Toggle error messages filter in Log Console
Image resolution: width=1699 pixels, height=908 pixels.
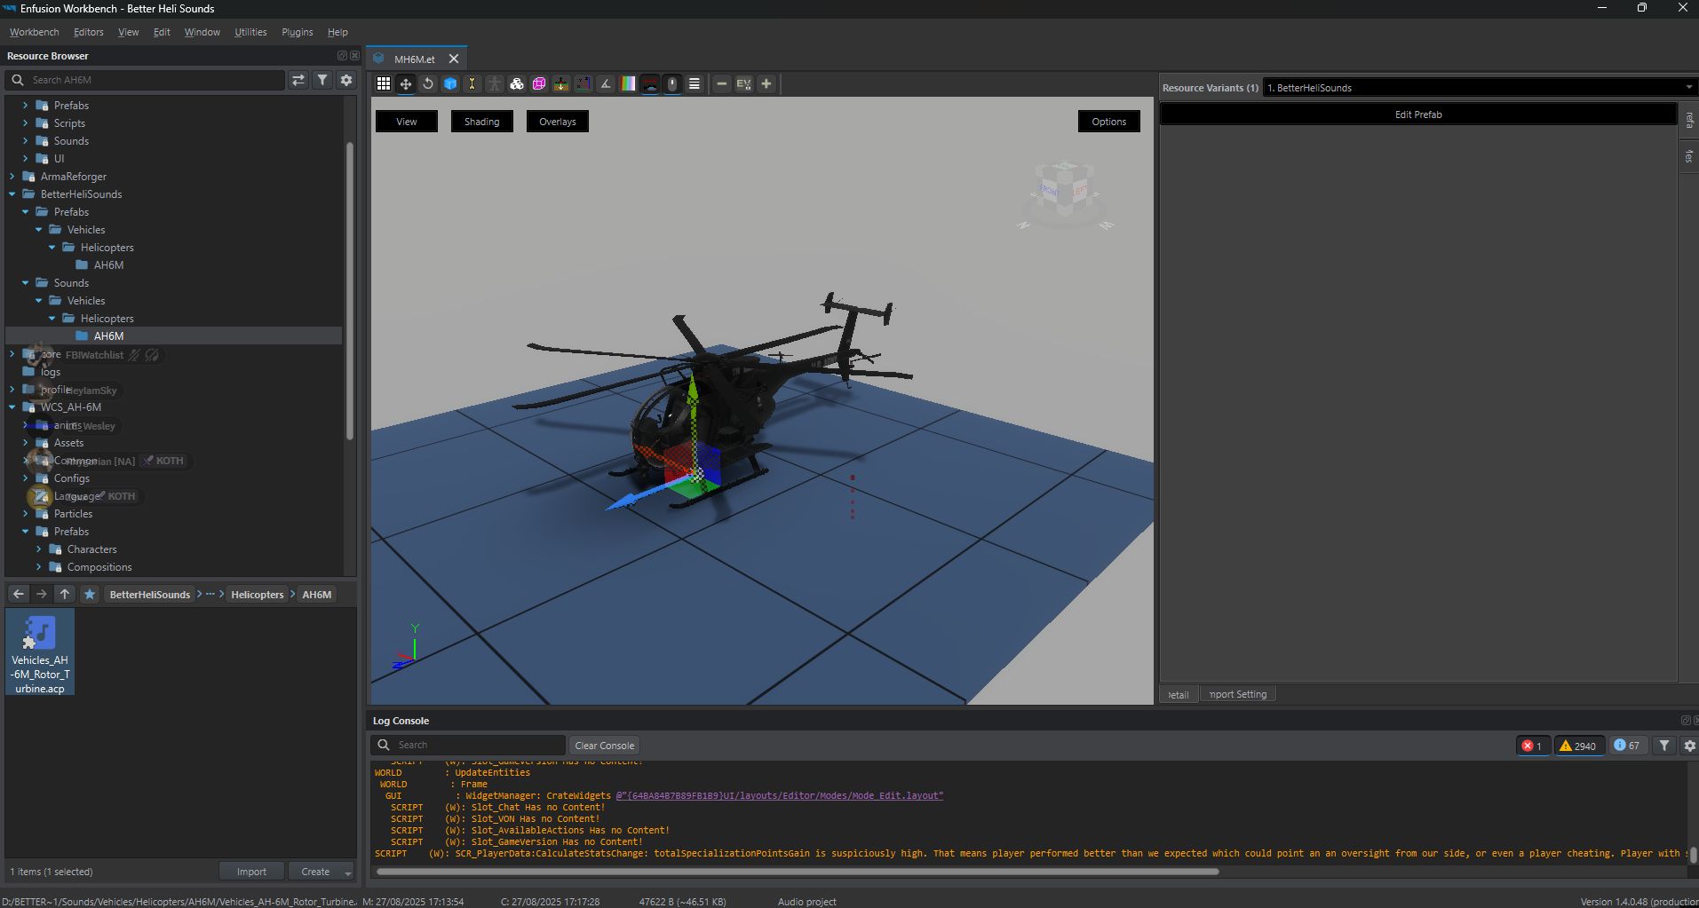pyautogui.click(x=1531, y=746)
